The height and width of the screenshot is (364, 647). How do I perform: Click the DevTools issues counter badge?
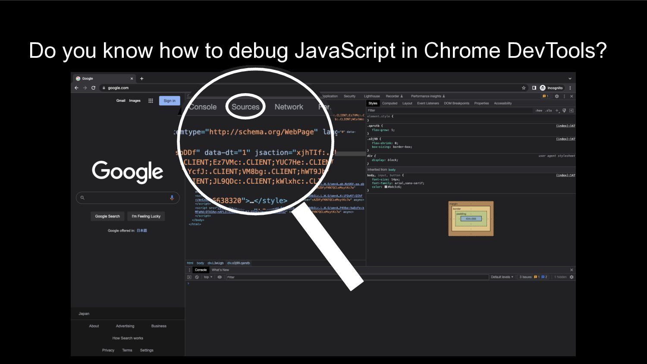click(546, 96)
